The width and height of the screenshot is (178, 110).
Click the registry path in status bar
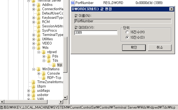point(88,108)
